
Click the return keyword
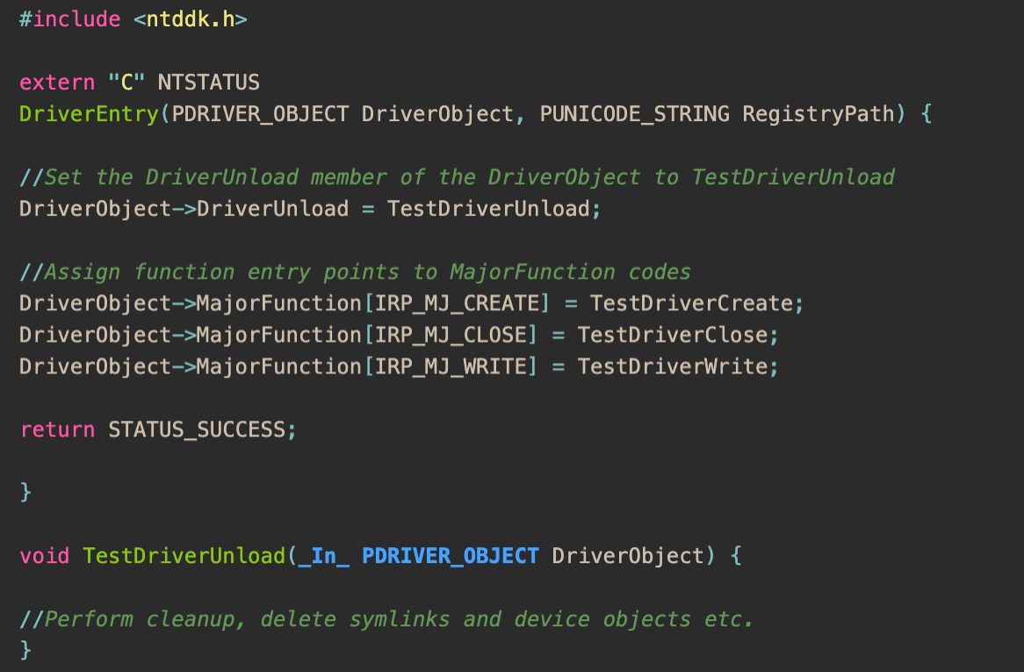(x=57, y=430)
